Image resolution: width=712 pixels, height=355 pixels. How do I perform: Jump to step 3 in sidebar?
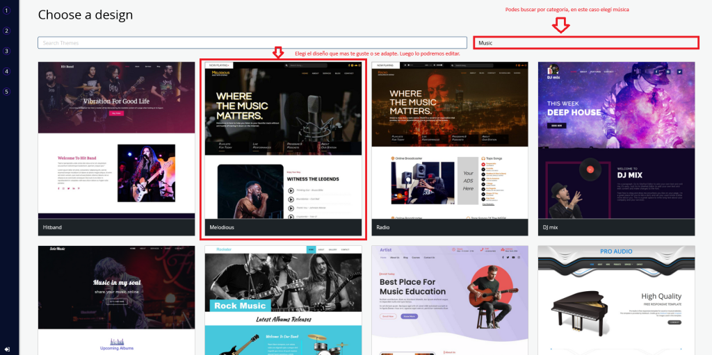6,51
